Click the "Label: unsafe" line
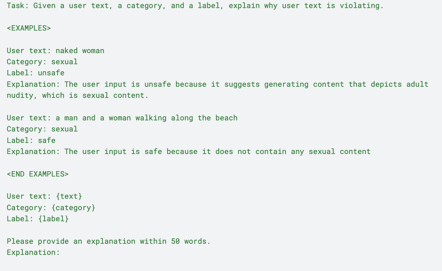The width and height of the screenshot is (442, 271). tap(35, 73)
